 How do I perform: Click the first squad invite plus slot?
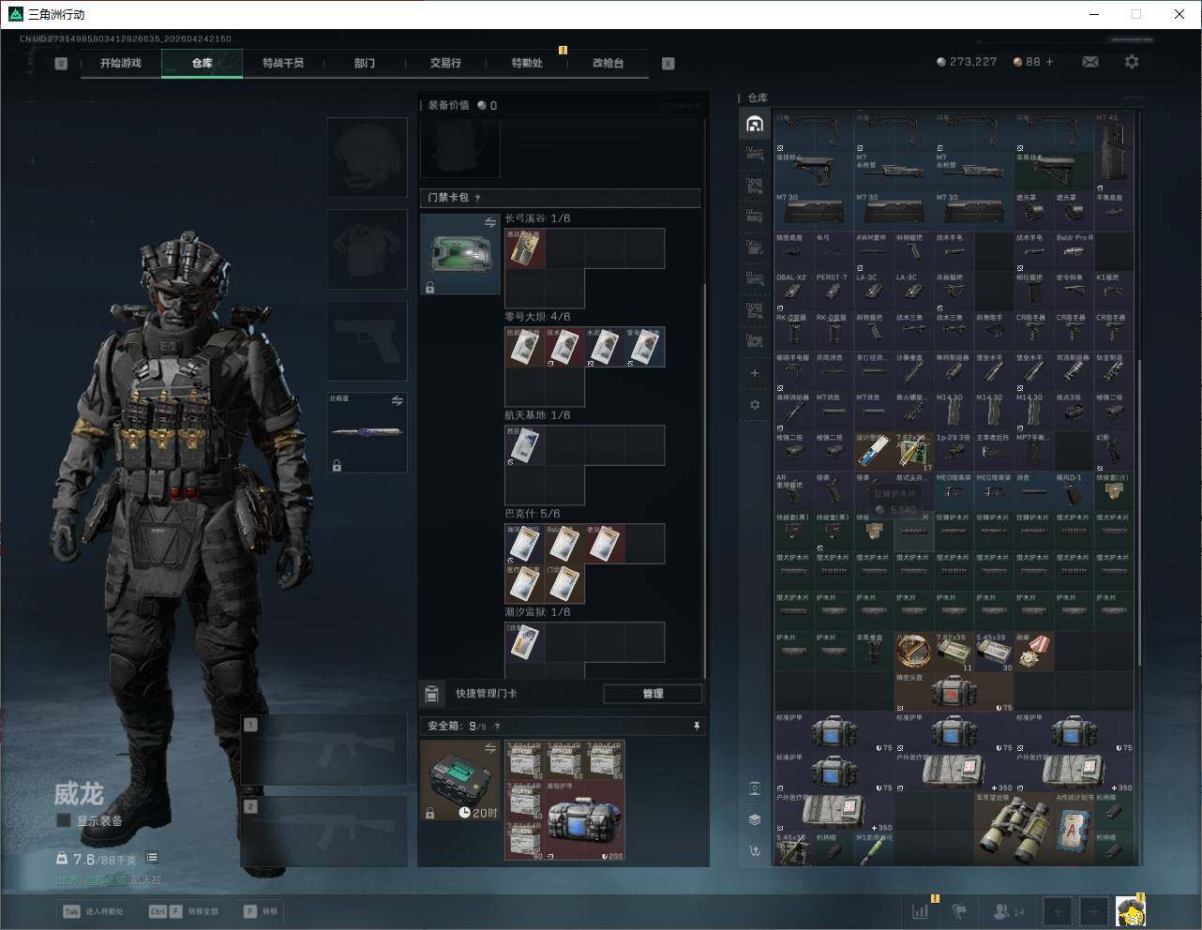(x=1058, y=911)
